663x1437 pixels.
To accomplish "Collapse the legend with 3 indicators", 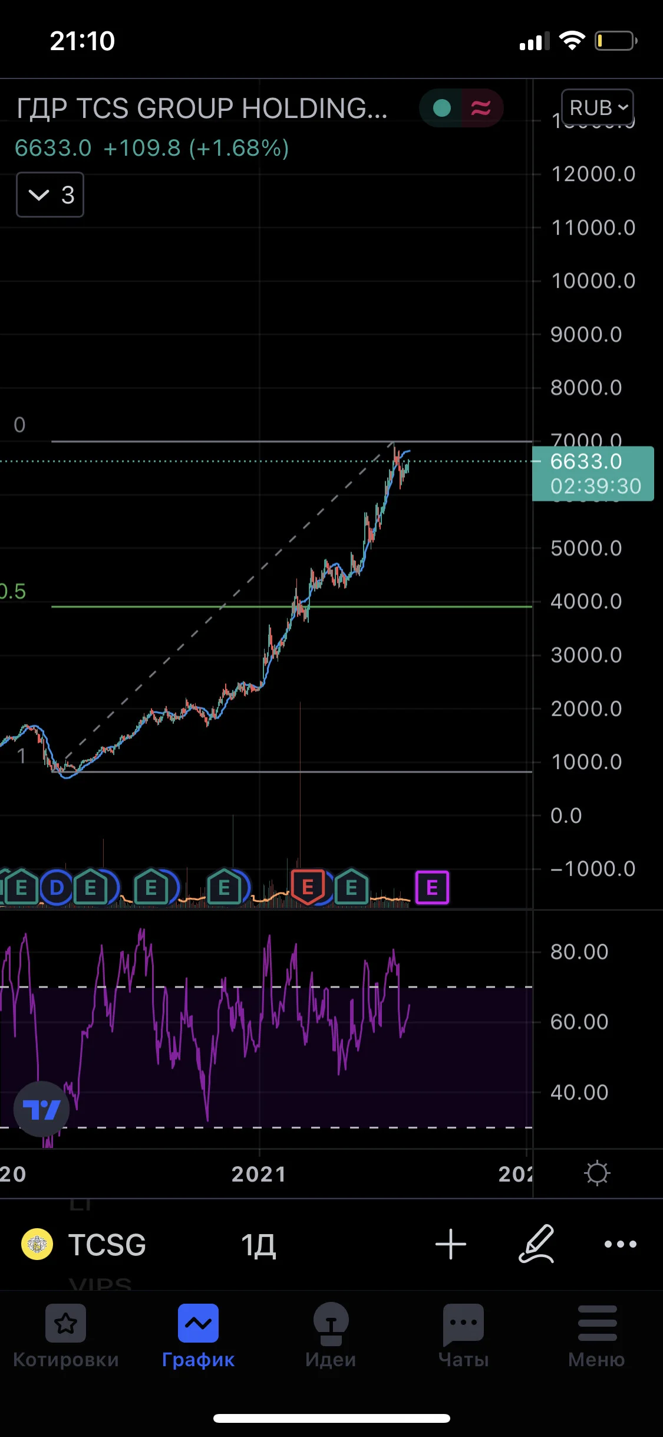I will [50, 195].
